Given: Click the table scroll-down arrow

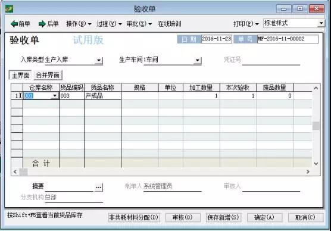Looking at the screenshot, I should click(316, 164).
